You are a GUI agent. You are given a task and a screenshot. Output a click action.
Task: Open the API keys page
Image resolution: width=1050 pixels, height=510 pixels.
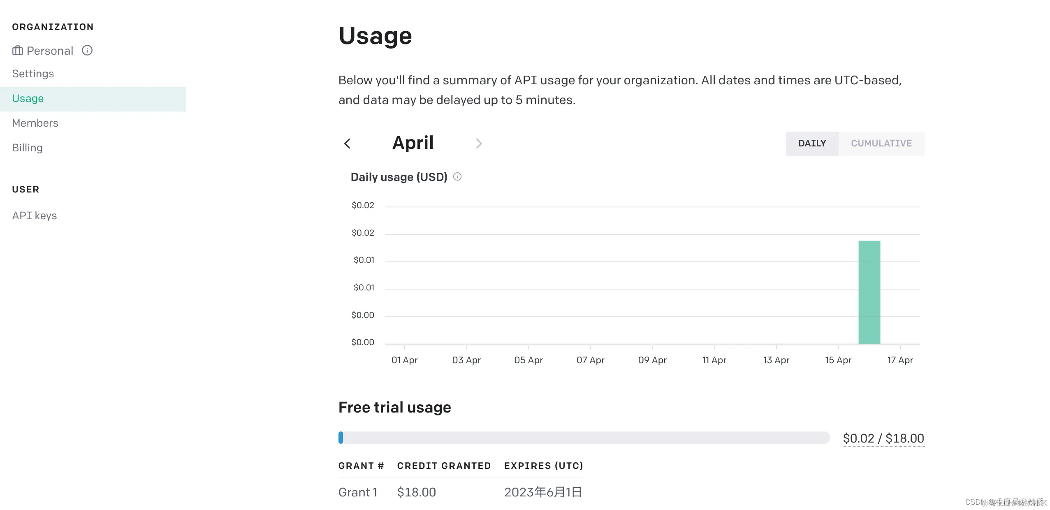[35, 216]
